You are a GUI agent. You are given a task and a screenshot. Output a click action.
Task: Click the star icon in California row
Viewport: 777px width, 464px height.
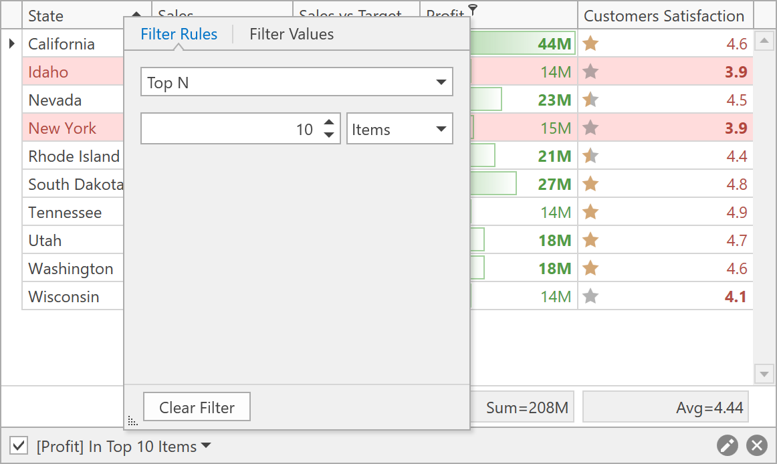[x=590, y=43]
